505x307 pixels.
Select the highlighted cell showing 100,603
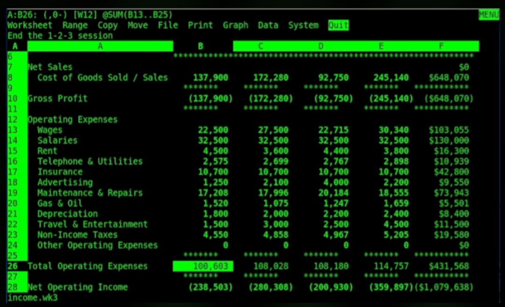[x=203, y=266]
